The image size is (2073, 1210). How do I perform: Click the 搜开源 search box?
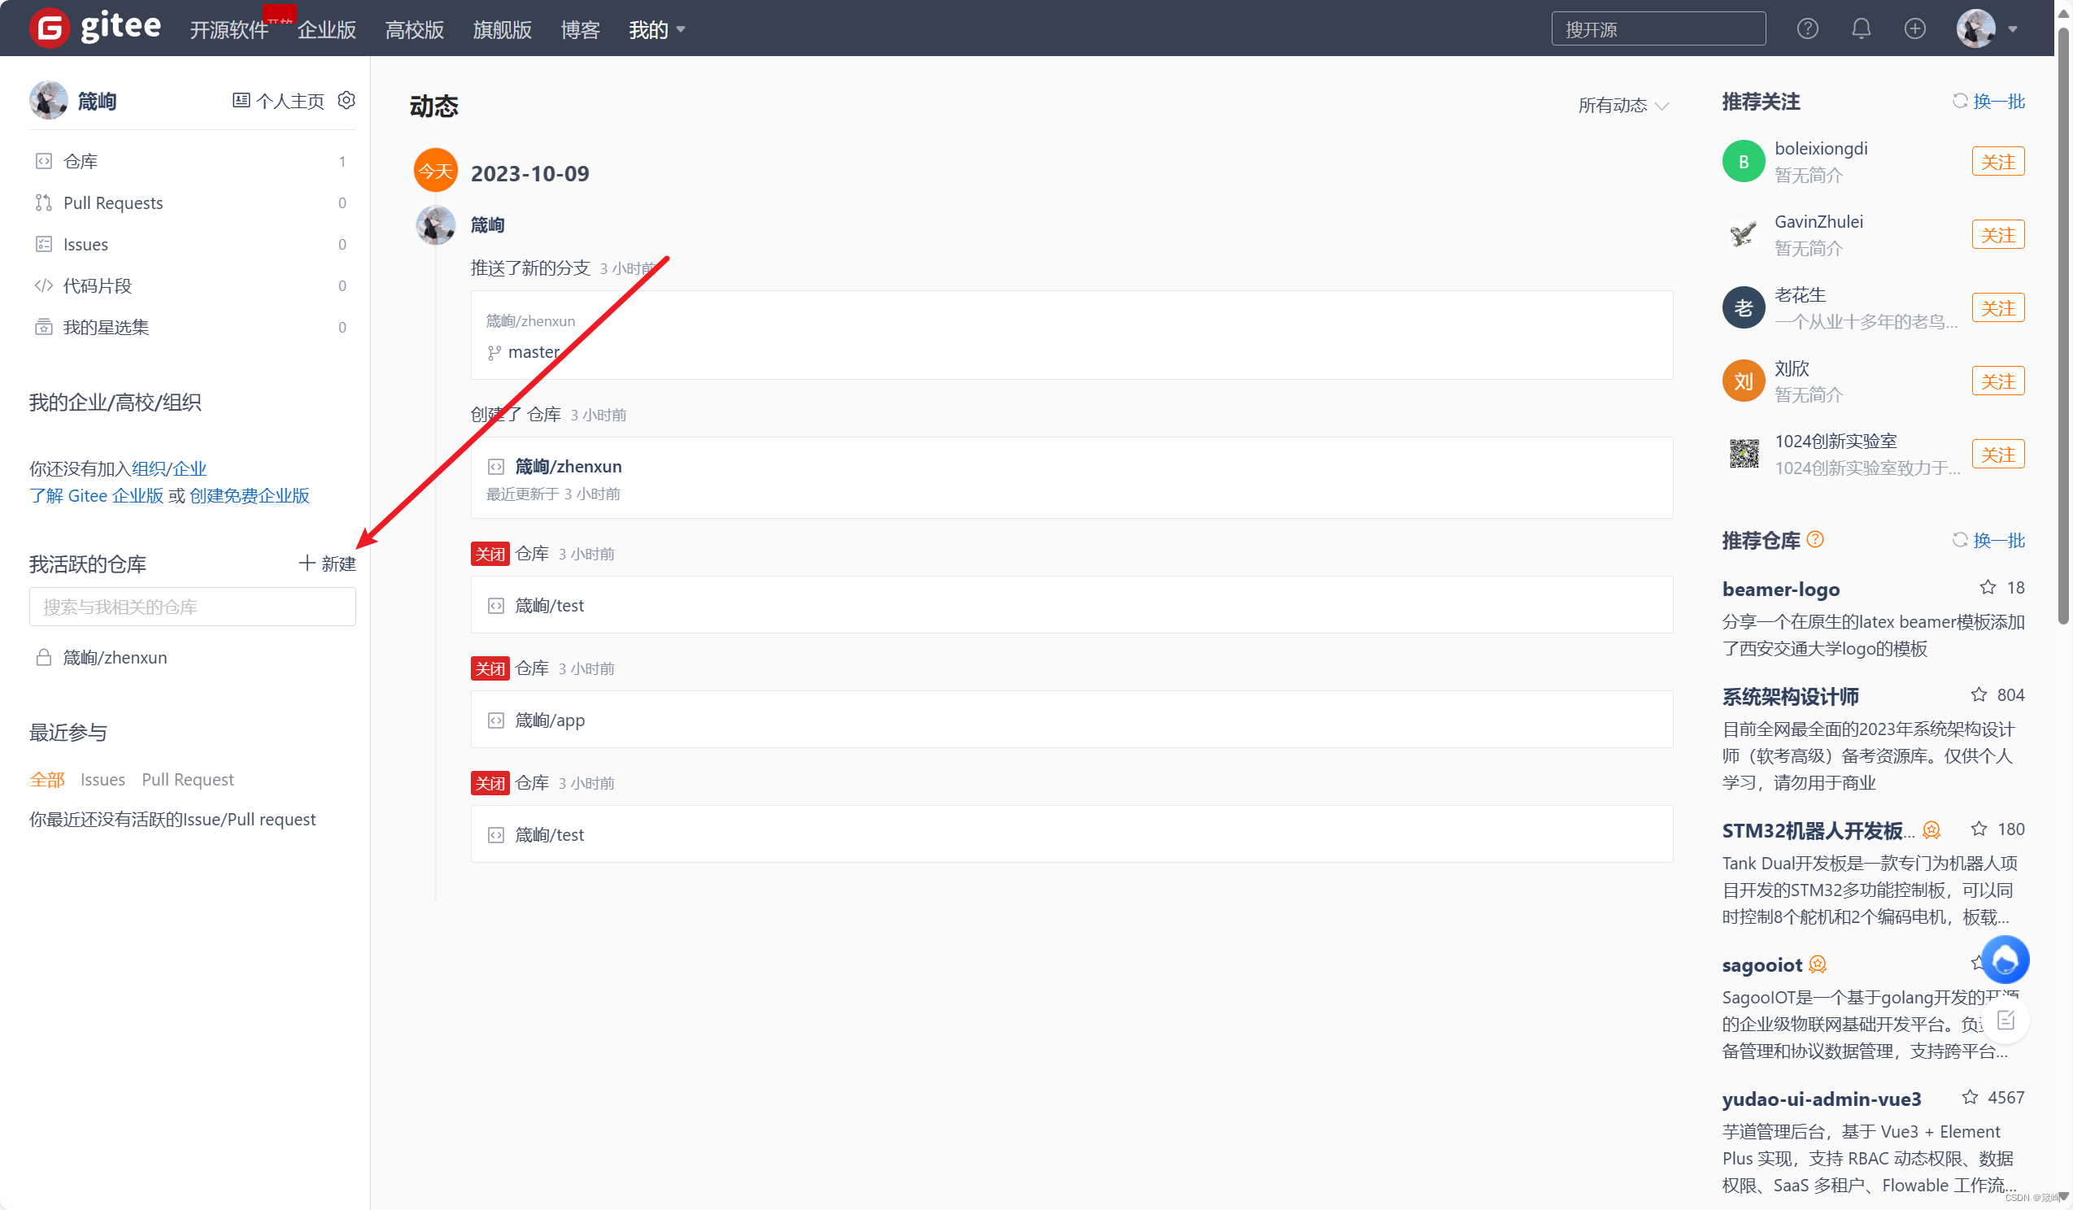[1657, 28]
